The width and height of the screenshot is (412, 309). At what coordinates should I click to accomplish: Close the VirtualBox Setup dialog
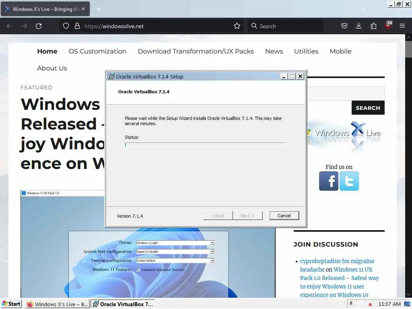point(300,76)
